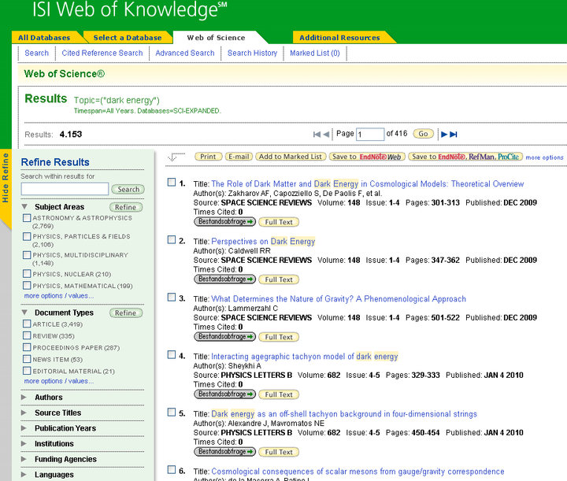Focus the search within results field

[65, 189]
